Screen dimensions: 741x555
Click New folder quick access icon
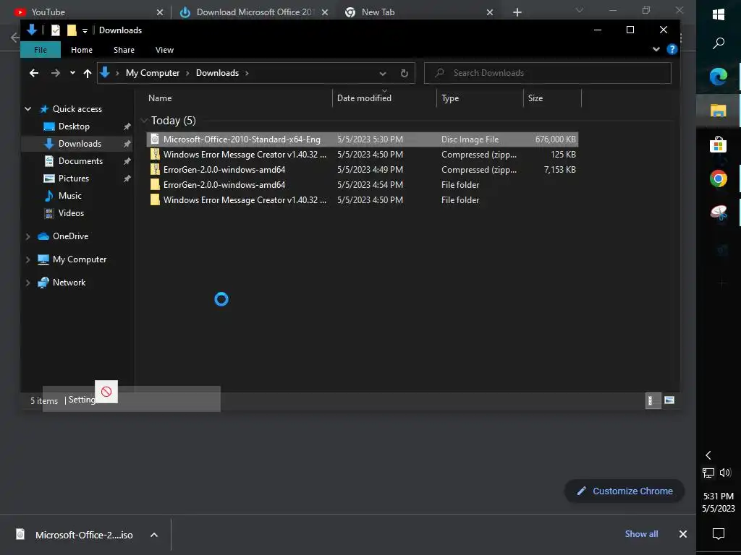[72, 30]
